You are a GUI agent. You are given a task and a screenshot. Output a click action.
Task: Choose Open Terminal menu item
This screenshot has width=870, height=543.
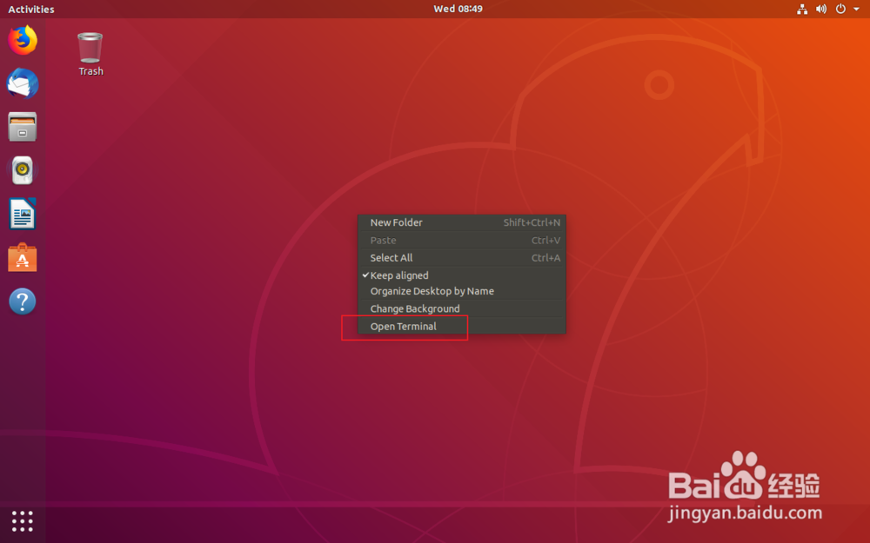[462, 327]
